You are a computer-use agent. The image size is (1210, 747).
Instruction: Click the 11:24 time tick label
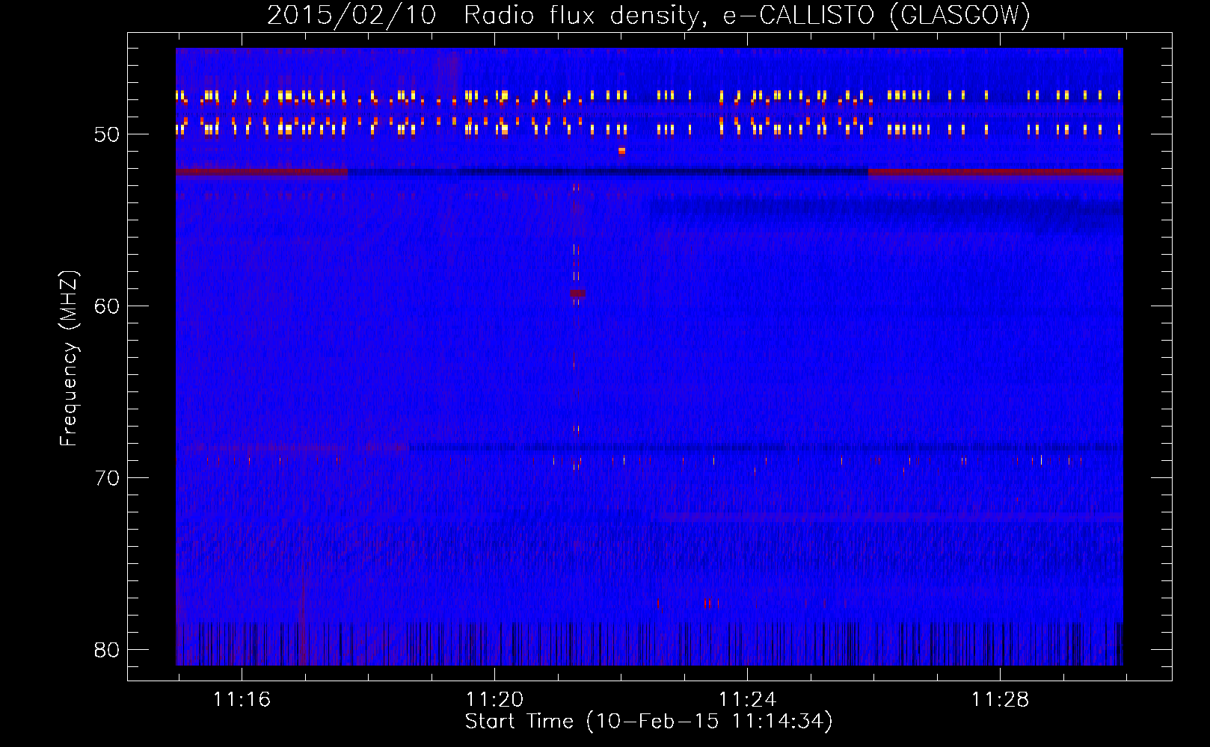click(747, 700)
